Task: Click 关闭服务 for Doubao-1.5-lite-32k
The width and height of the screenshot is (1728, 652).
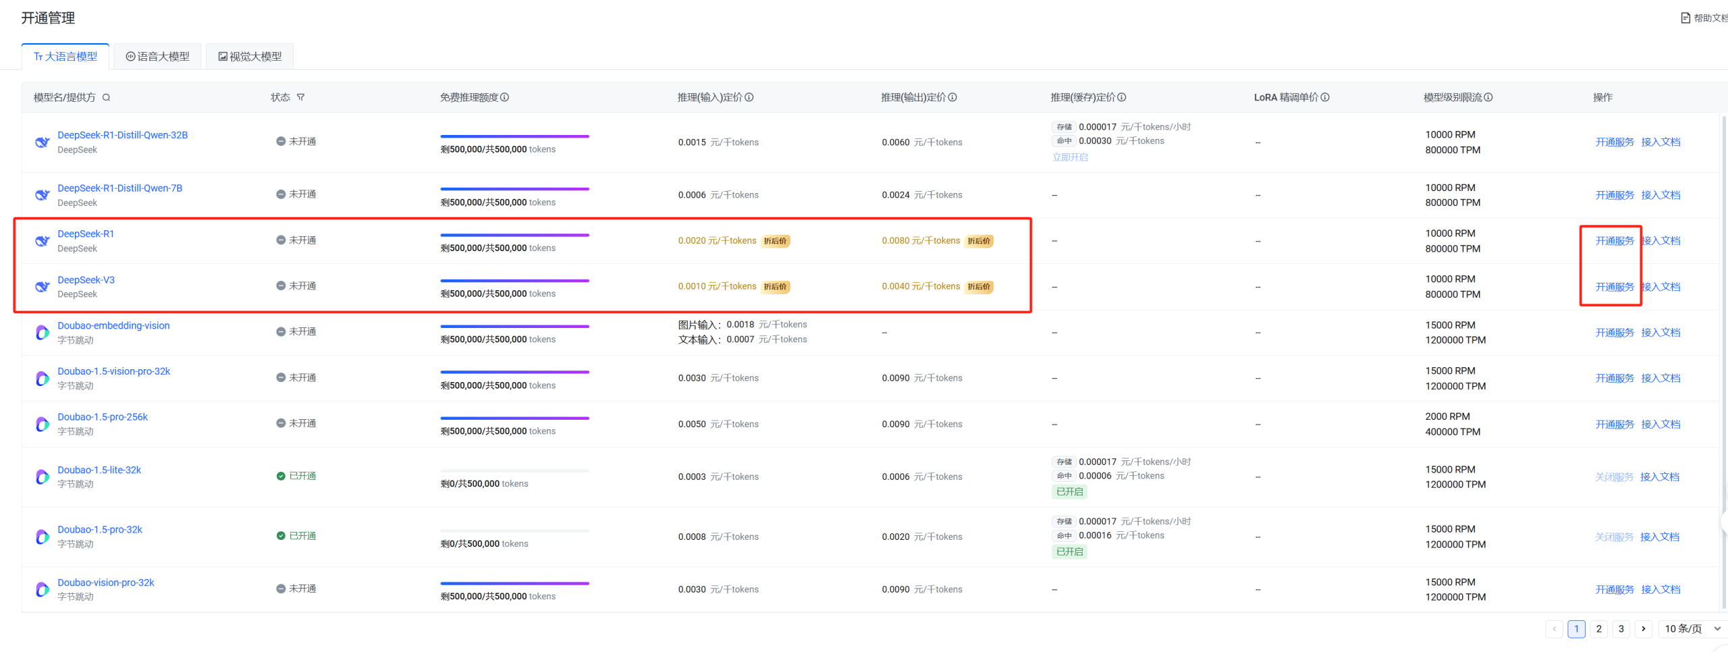Action: click(1614, 477)
